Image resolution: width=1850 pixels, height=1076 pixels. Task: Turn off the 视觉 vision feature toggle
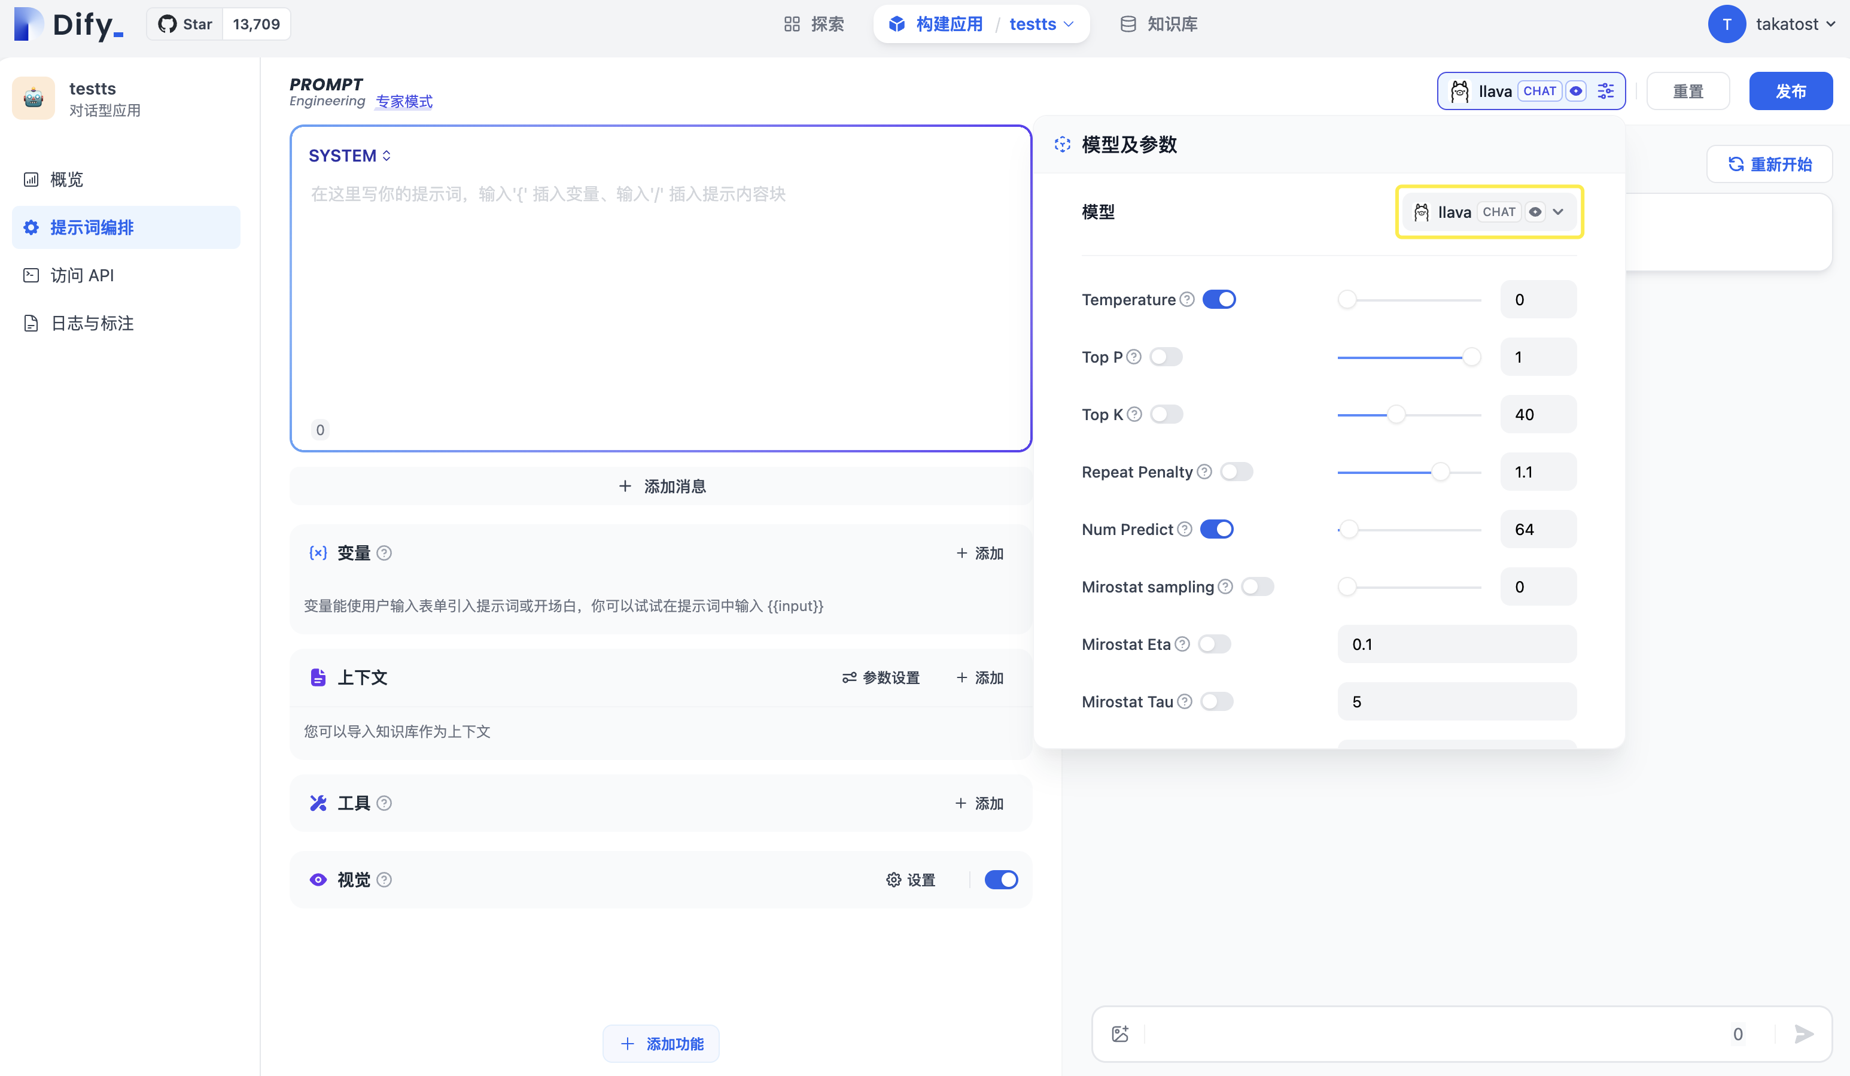1000,879
